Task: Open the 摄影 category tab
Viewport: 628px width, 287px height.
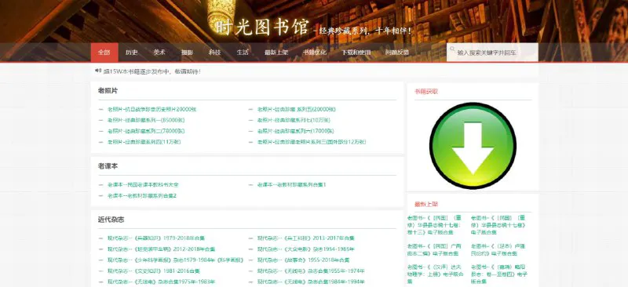Action: click(187, 53)
